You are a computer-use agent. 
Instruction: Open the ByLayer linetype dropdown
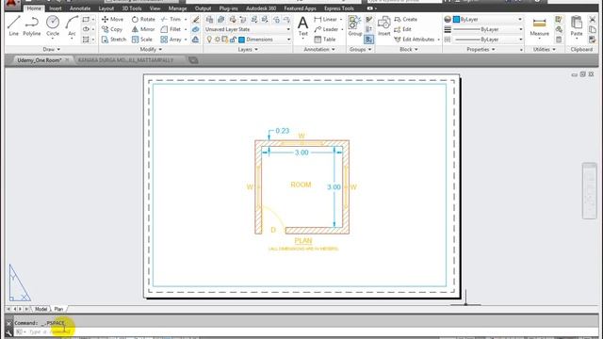pyautogui.click(x=487, y=40)
